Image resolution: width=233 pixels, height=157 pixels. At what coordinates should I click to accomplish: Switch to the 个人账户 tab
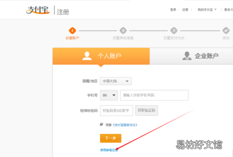101,56
